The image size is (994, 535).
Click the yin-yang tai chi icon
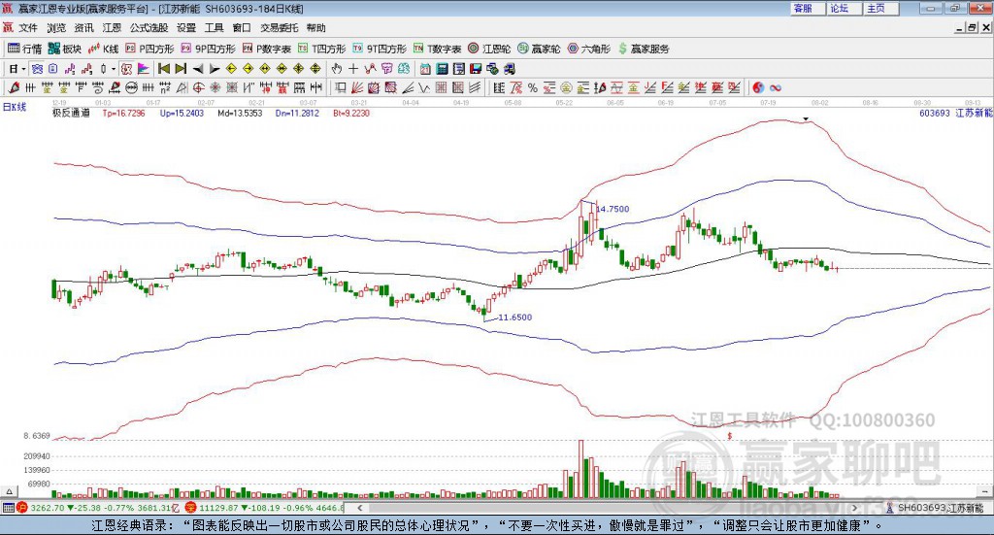click(758, 88)
